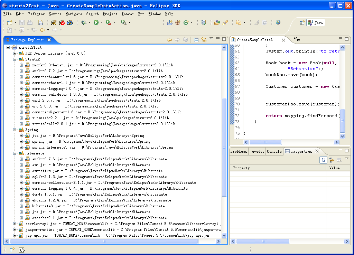Click the Value column header
This screenshot has height=255, width=354.
[x=338, y=168]
